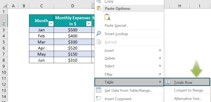This screenshot has height=102, width=211.
Task: Open the Insert menu entry
Action: [129, 51]
